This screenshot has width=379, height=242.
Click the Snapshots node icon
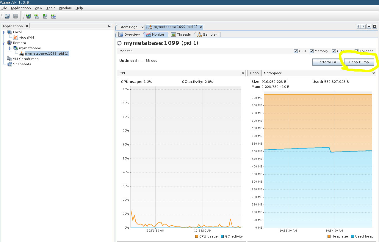[10, 64]
